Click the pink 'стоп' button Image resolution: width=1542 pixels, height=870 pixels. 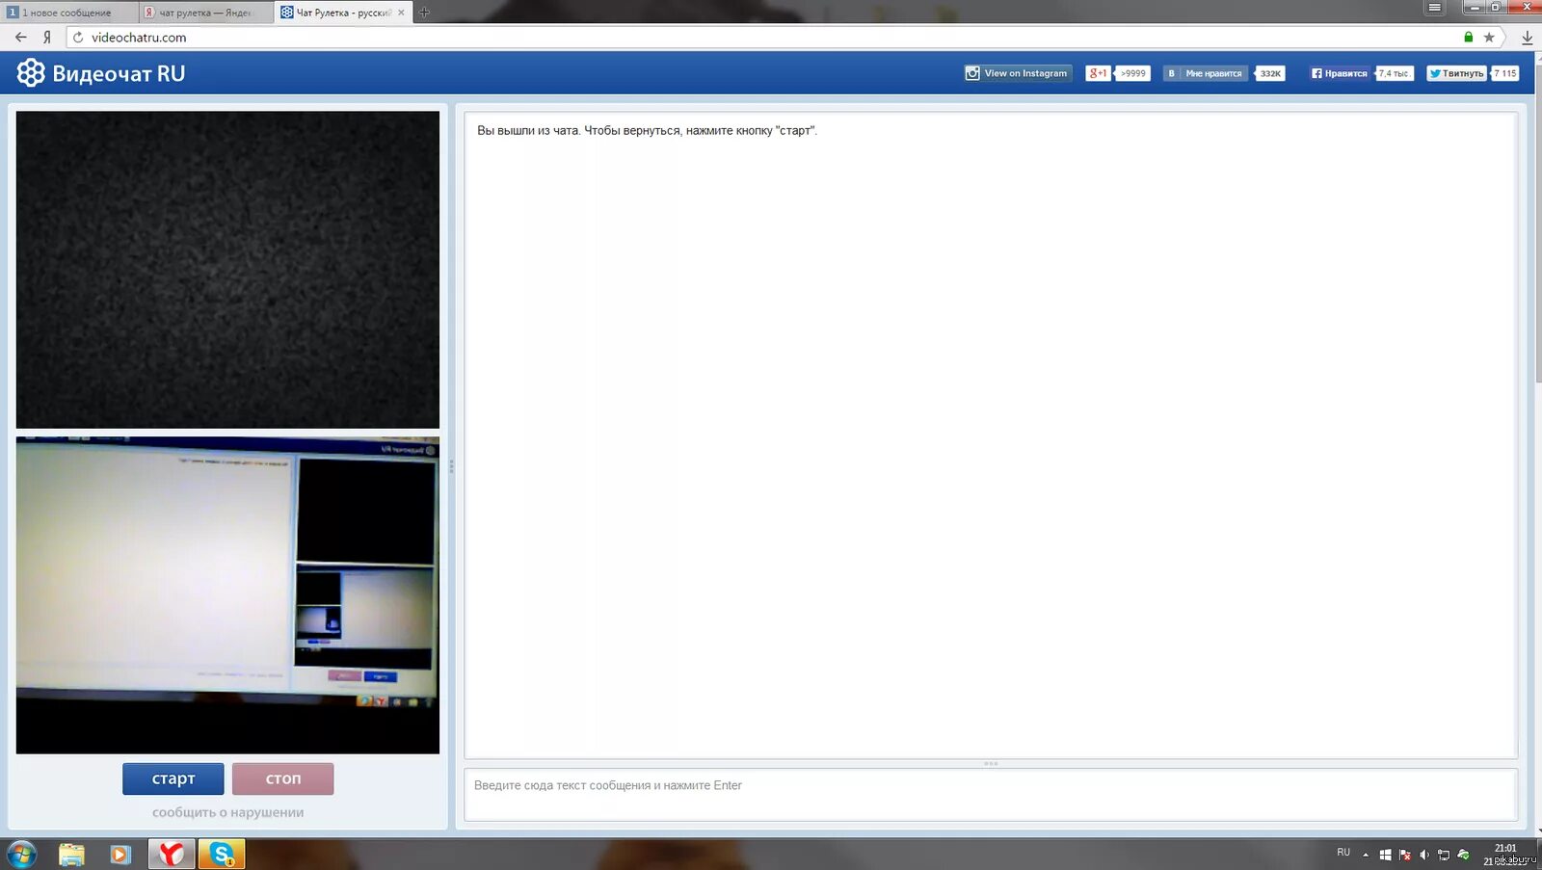283,778
